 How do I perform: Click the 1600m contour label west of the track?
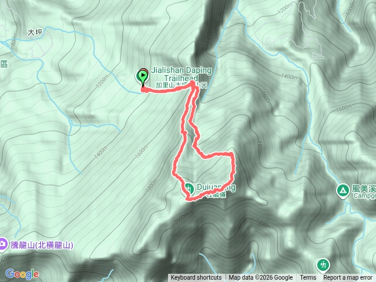tap(141, 152)
